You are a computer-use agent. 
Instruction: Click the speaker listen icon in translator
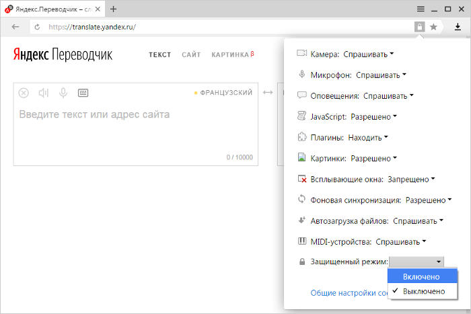click(x=44, y=93)
